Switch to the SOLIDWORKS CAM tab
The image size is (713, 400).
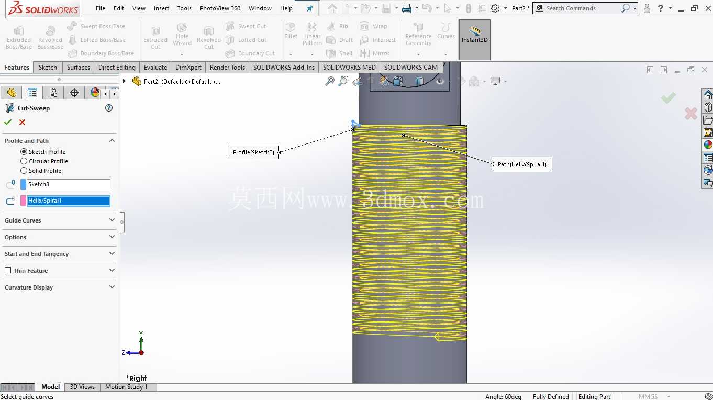[x=411, y=67]
